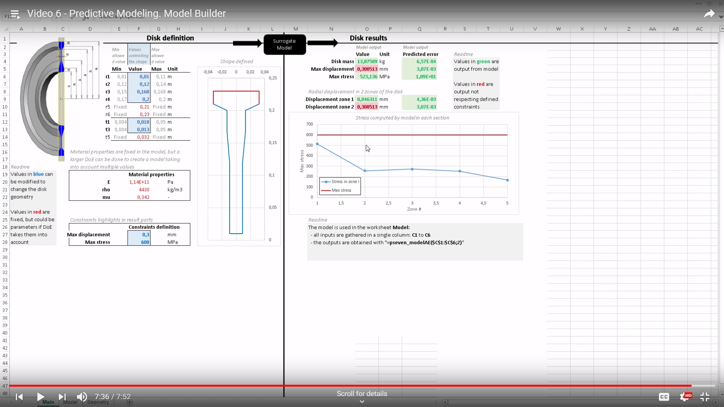Select the Surrogate Model black box
This screenshot has height=407, width=724.
(284, 44)
